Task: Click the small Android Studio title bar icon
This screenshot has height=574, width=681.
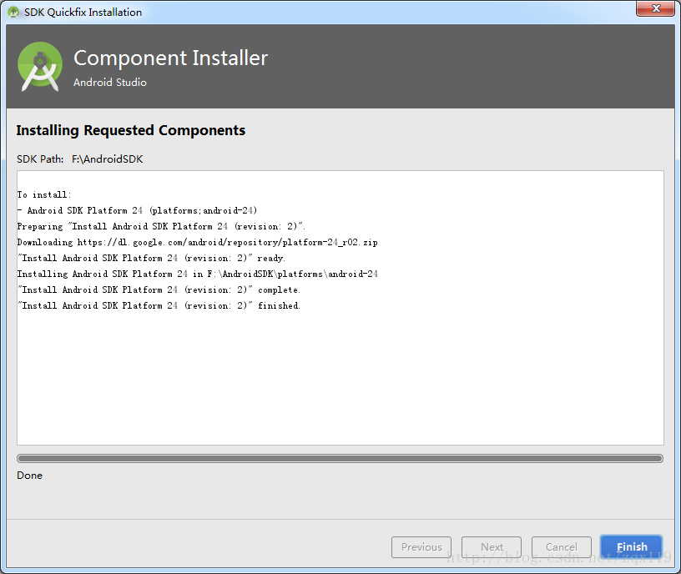Action: [x=13, y=13]
